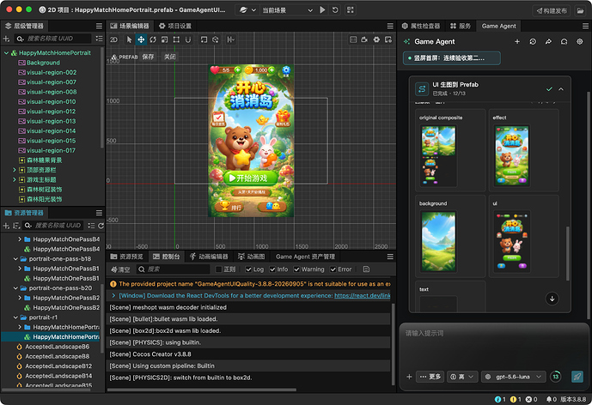Open the align tools icon
Image resolution: width=592 pixels, height=405 pixels.
pos(230,39)
